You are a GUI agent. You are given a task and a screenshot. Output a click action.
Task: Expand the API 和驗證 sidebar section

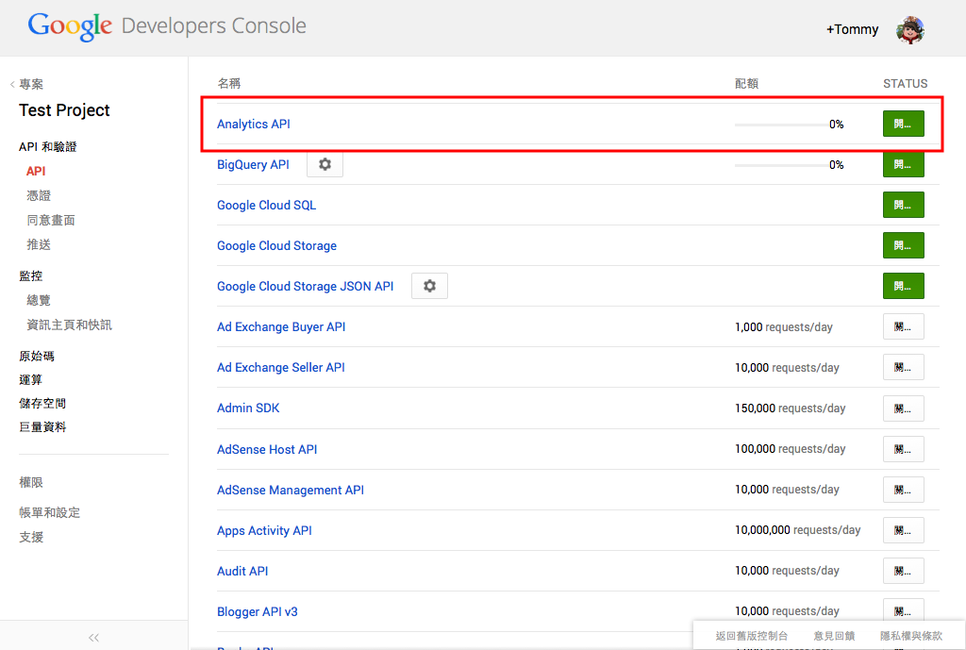(x=47, y=147)
